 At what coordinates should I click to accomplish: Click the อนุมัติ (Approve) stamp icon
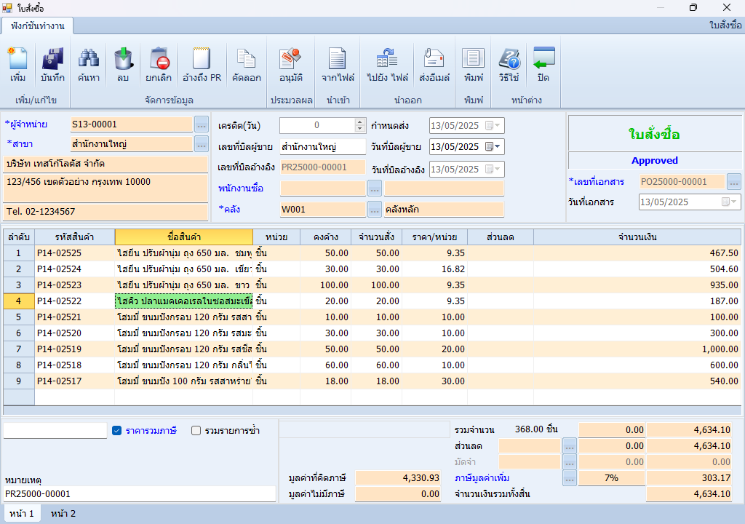[x=291, y=60]
